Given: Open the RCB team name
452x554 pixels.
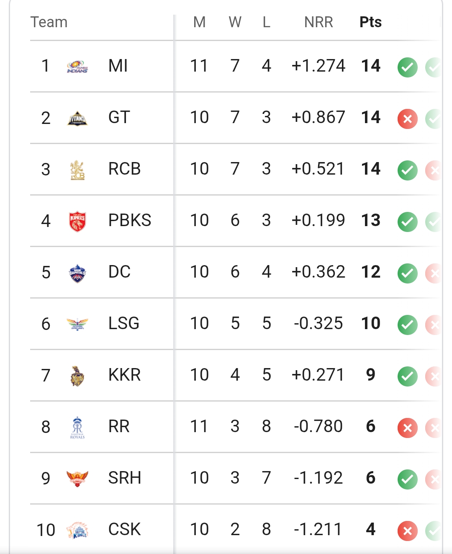Looking at the screenshot, I should coord(124,169).
